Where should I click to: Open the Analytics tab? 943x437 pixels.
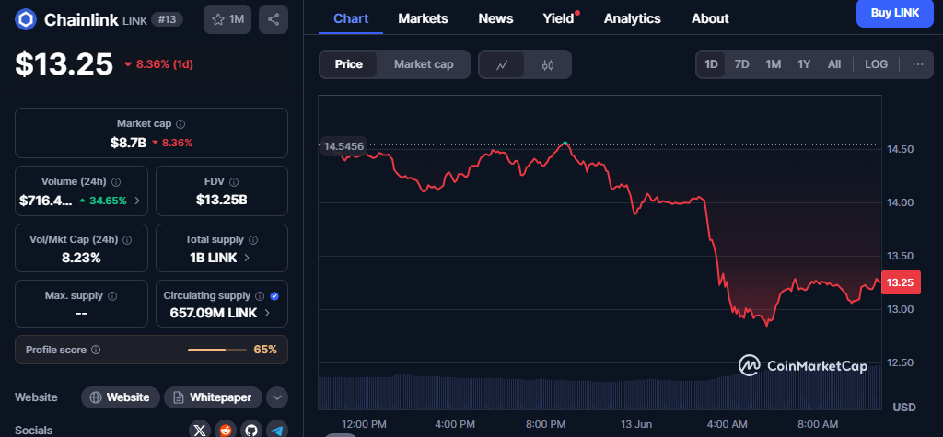click(x=632, y=18)
